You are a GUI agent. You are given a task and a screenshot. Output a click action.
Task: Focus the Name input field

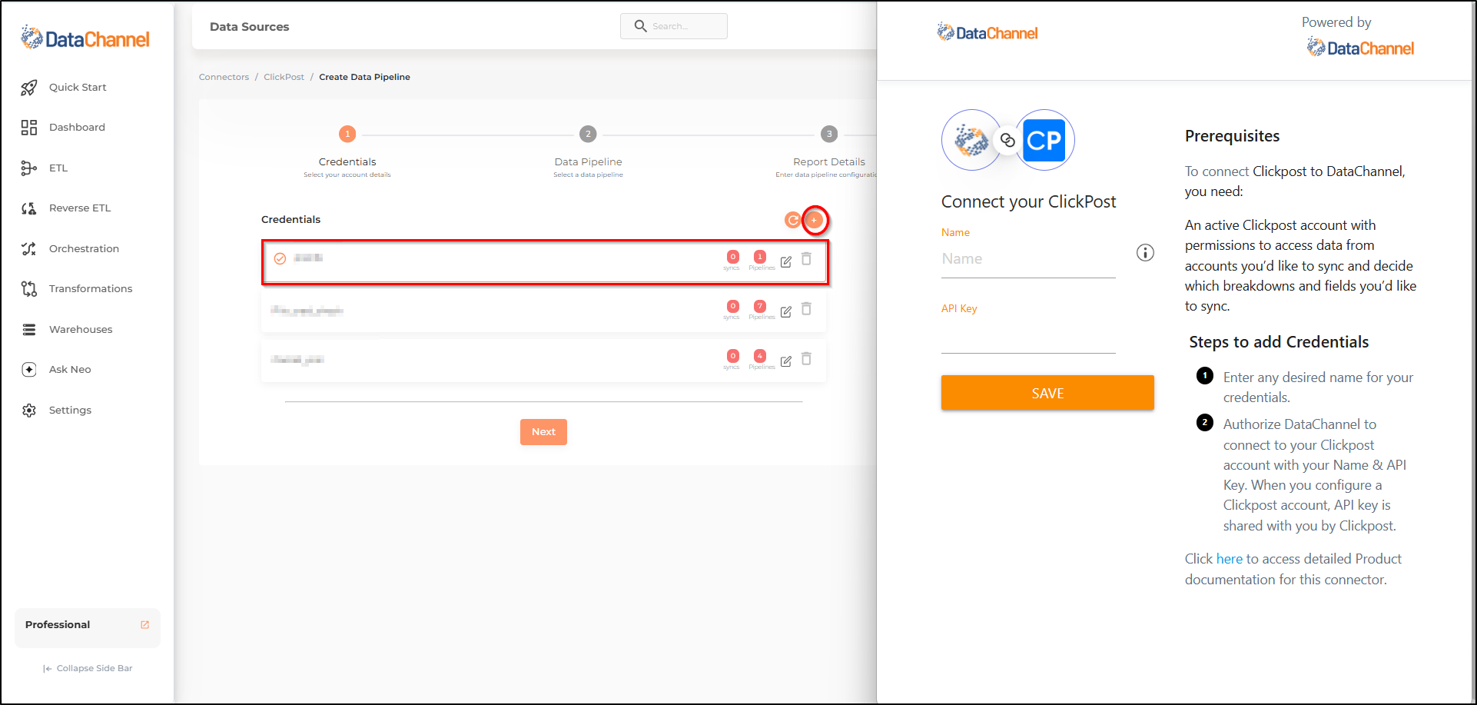coord(1028,260)
